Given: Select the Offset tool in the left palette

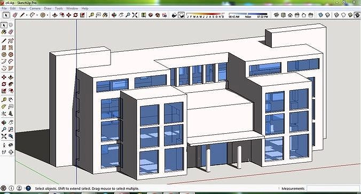Looking at the screenshot, I should coord(11,91).
